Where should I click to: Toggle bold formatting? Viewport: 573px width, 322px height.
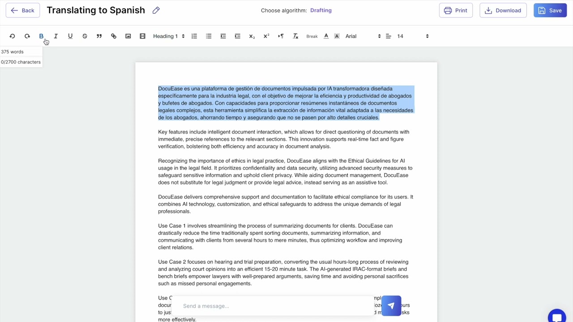point(41,36)
